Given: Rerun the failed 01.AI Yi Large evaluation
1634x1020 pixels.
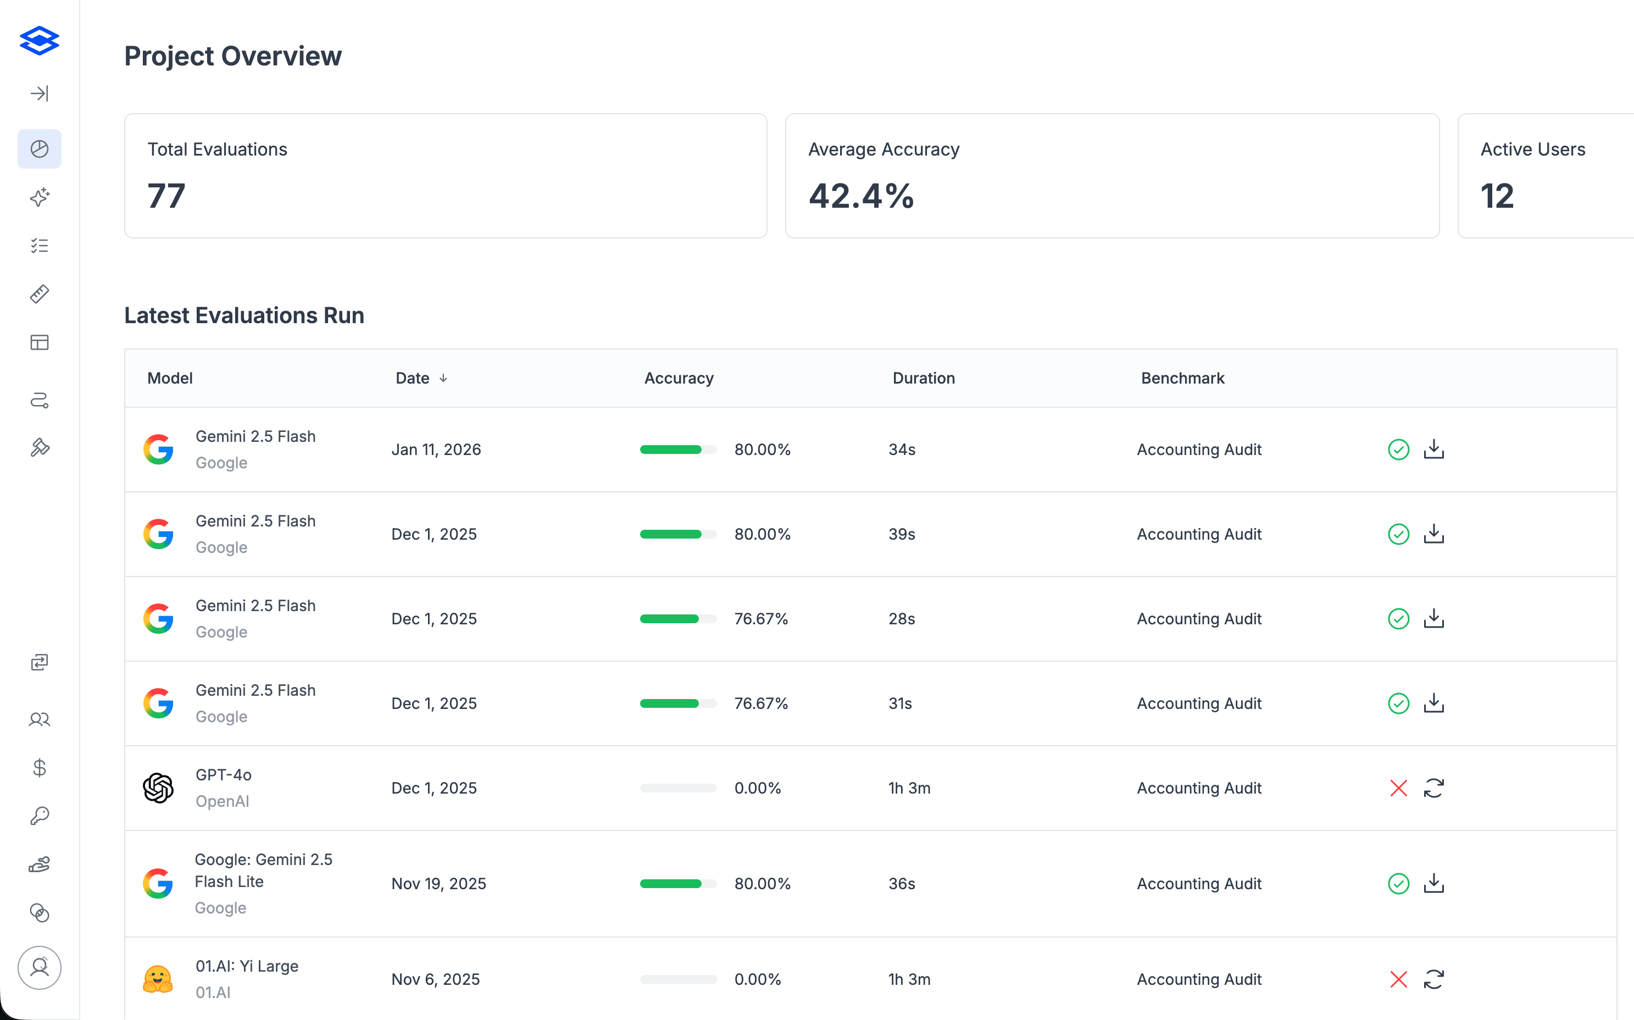Looking at the screenshot, I should (x=1433, y=979).
